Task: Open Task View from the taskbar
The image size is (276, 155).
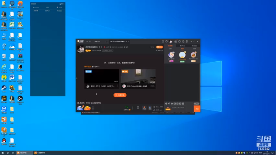Action: [x=13, y=153]
